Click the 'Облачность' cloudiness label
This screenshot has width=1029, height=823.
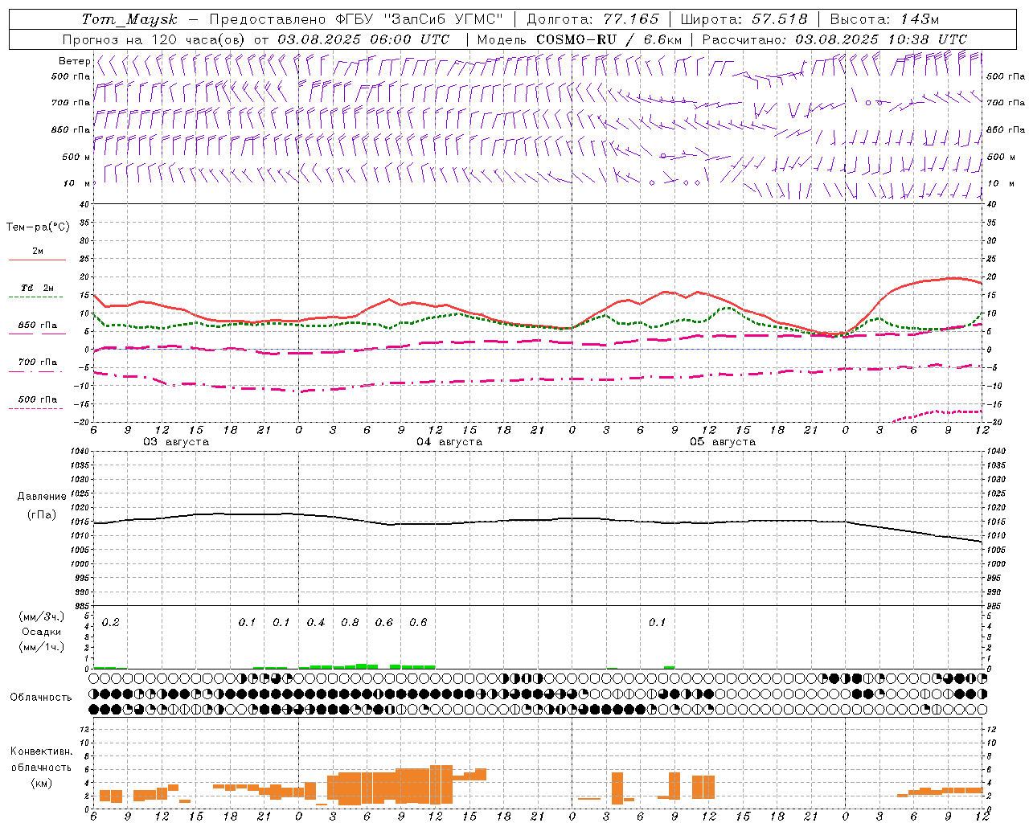pyautogui.click(x=41, y=697)
